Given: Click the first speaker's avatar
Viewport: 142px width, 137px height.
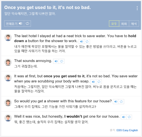Looking at the screenshot, I should click(8, 37).
